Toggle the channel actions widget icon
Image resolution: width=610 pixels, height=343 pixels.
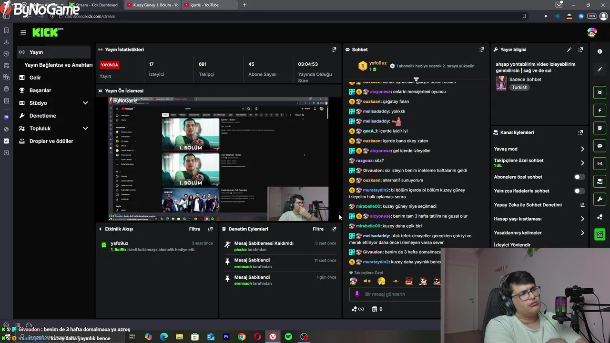pyautogui.click(x=600, y=182)
